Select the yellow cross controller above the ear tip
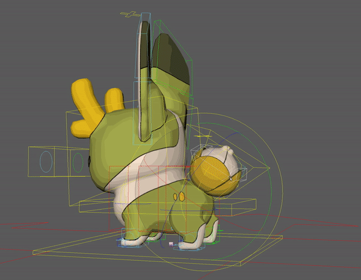361x280 pixels. (131, 14)
